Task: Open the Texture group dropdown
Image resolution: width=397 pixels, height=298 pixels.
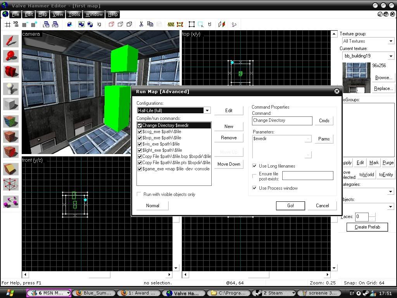Action: pyautogui.click(x=391, y=41)
